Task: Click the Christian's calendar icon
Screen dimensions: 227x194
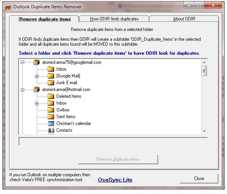Action: point(51,123)
